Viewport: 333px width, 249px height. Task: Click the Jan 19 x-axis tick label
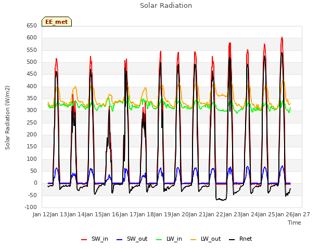tap(162, 214)
